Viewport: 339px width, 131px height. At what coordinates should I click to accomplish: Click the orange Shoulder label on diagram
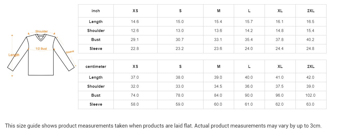point(41,31)
